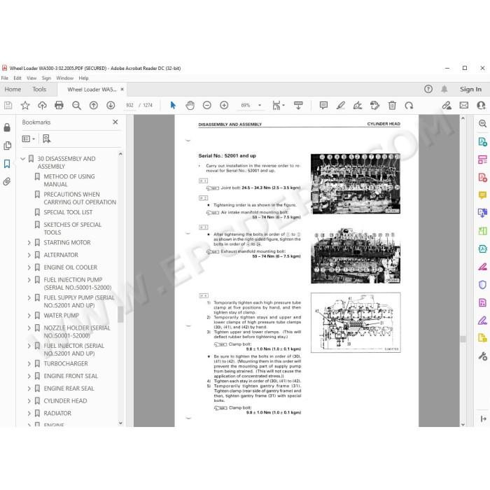Add a sticky note comment

tap(323, 105)
